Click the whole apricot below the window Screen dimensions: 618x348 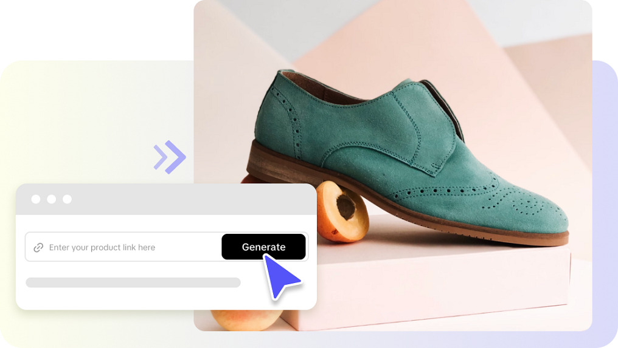pos(245,319)
